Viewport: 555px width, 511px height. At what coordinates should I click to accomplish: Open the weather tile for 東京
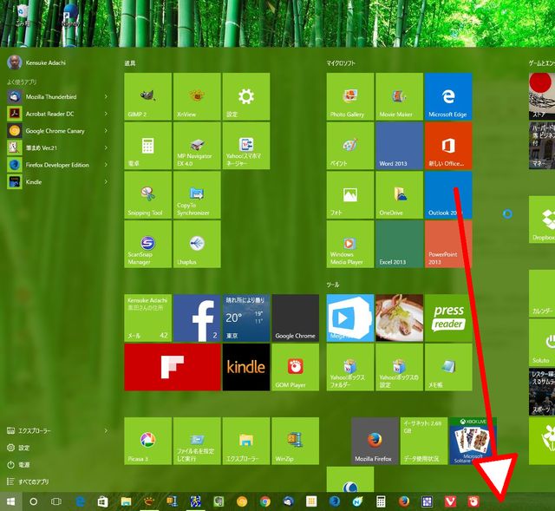coord(246,318)
